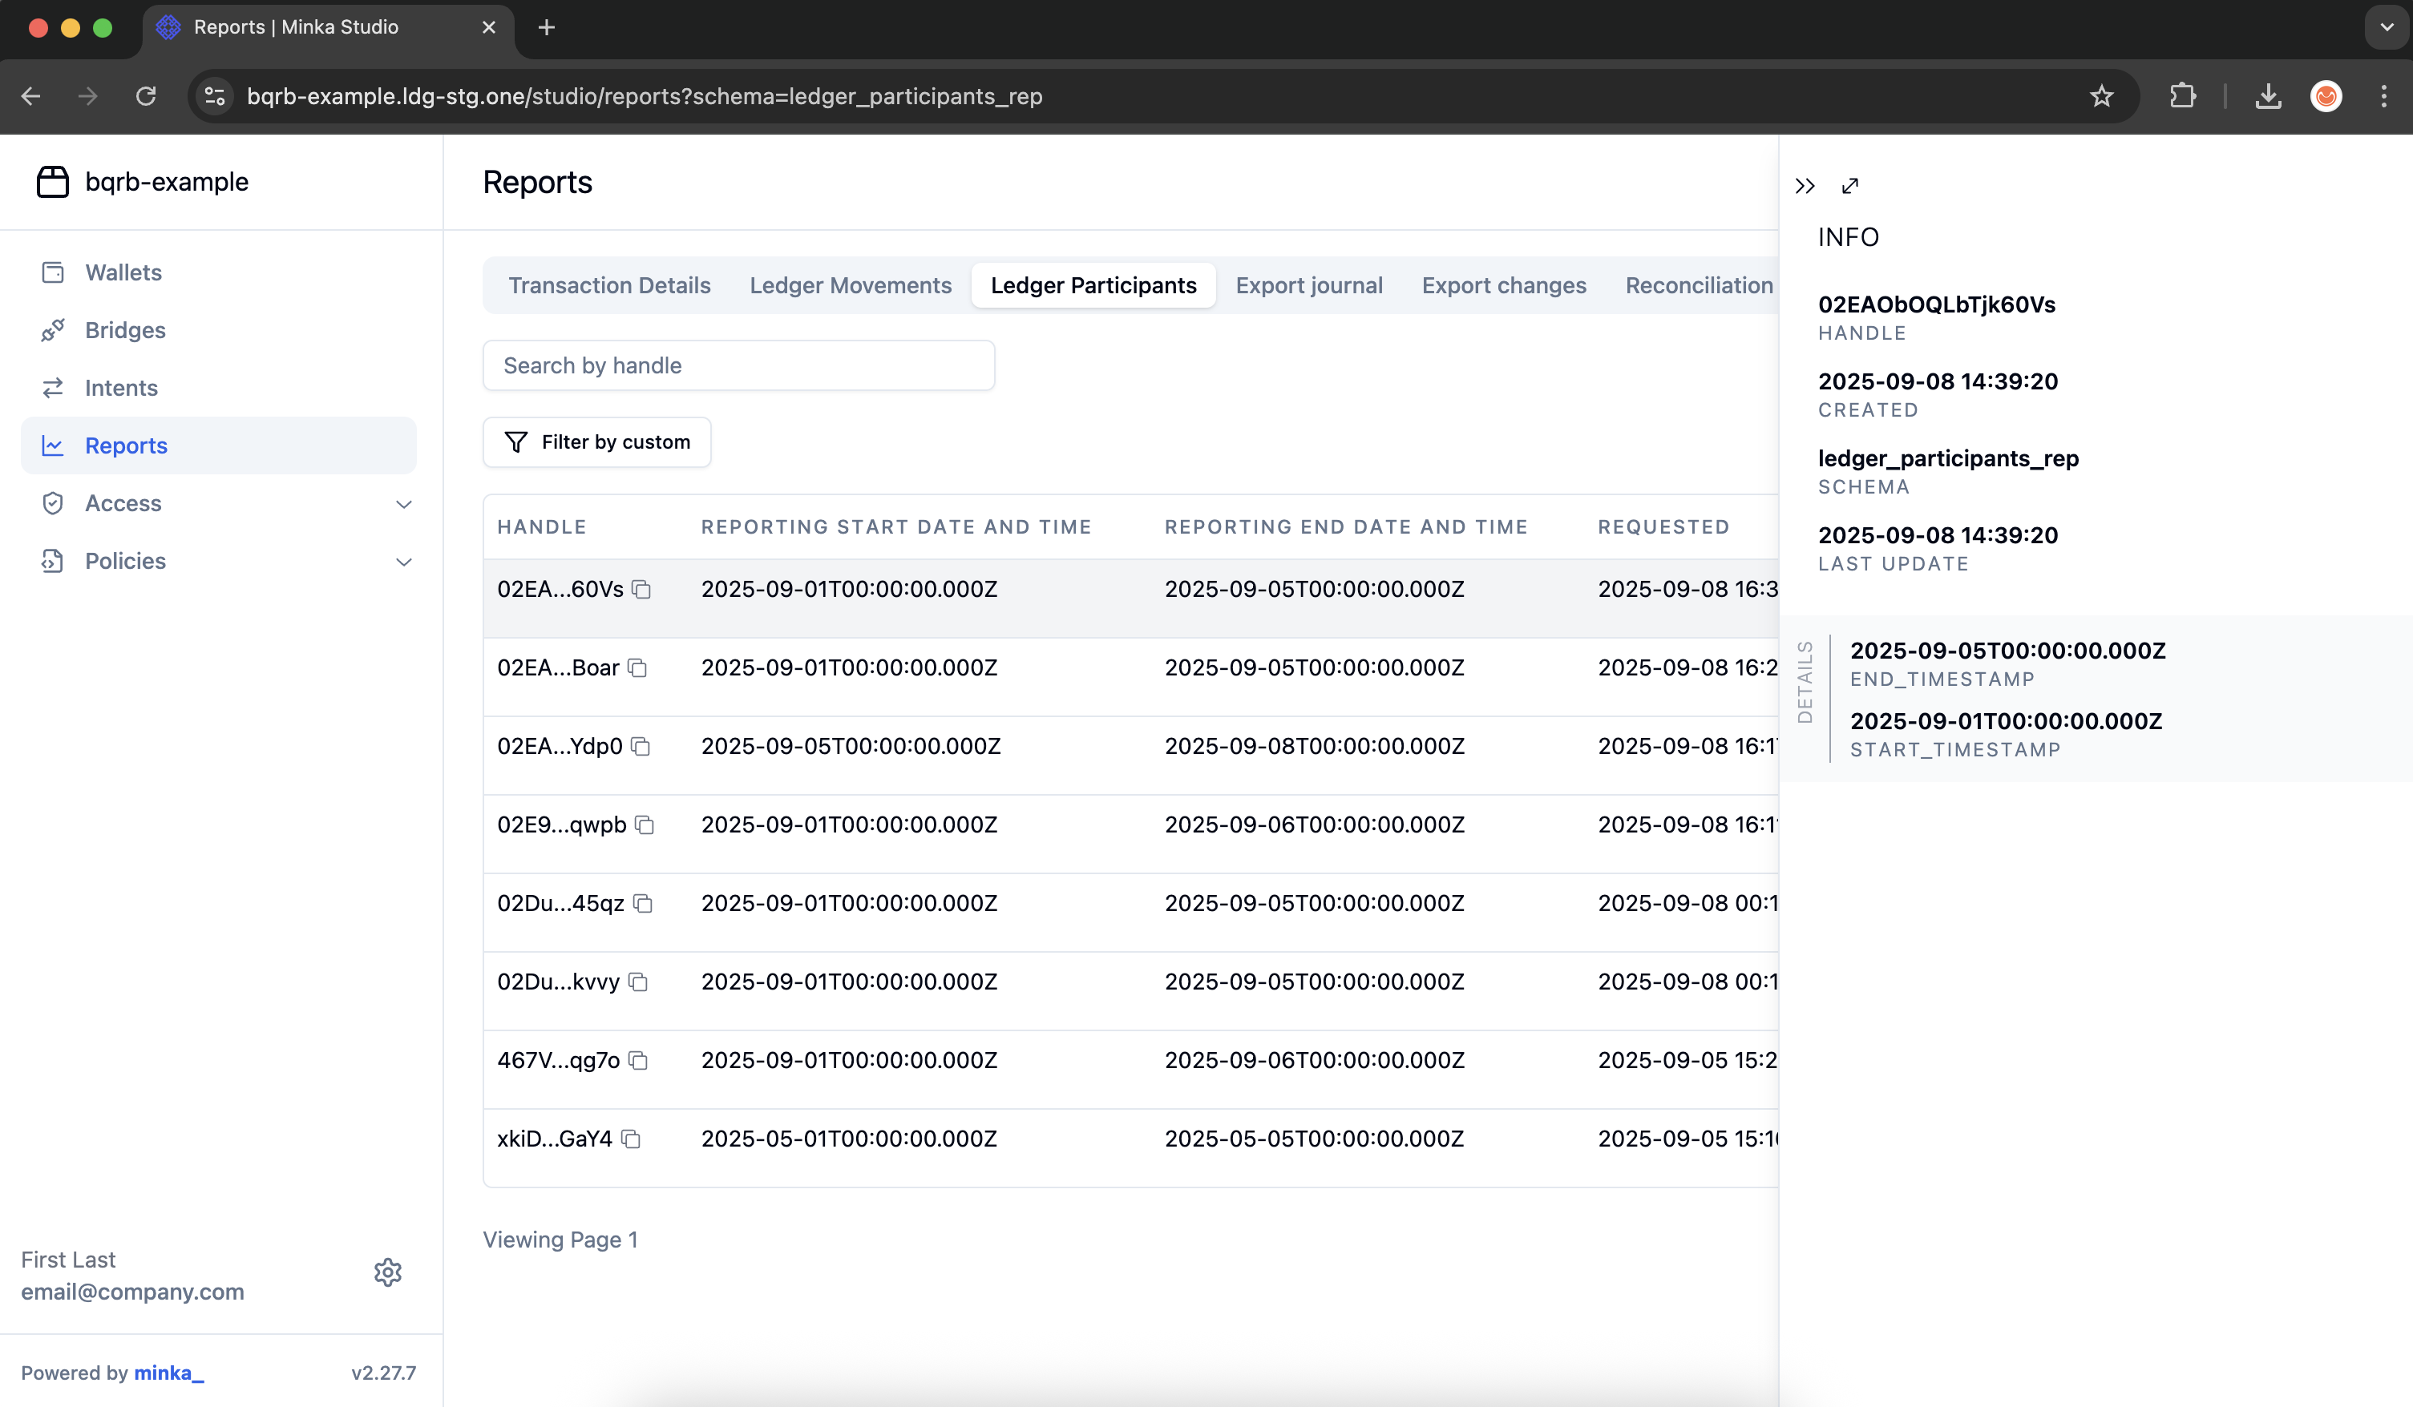This screenshot has width=2413, height=1407.
Task: Focus the Search by handle field
Action: pyautogui.click(x=738, y=365)
